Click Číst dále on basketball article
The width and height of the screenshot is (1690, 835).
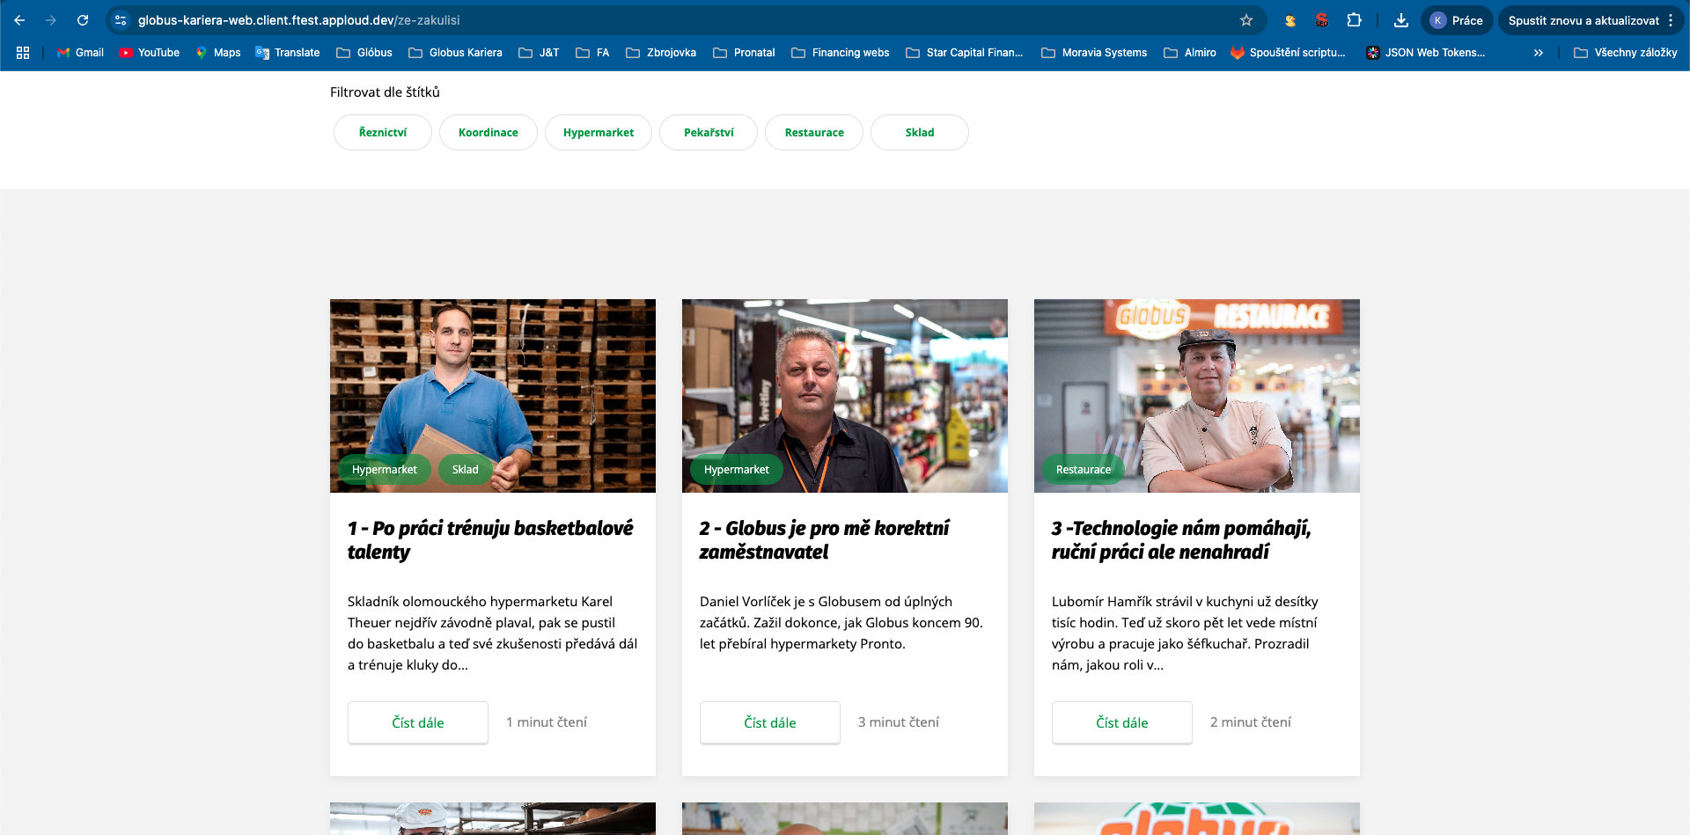coord(418,722)
